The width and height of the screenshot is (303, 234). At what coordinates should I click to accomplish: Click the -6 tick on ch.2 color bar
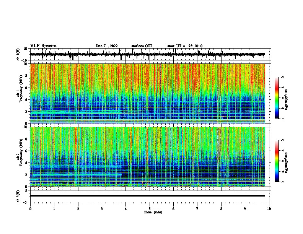click(x=282, y=171)
